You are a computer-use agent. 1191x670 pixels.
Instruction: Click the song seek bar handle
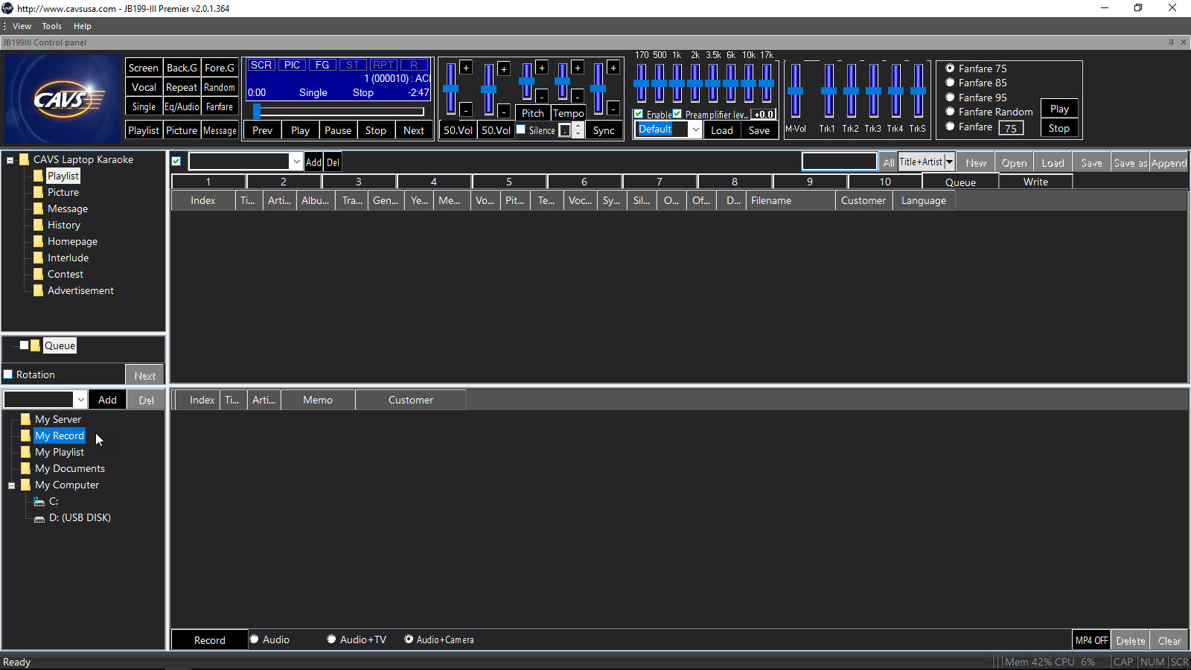[257, 112]
